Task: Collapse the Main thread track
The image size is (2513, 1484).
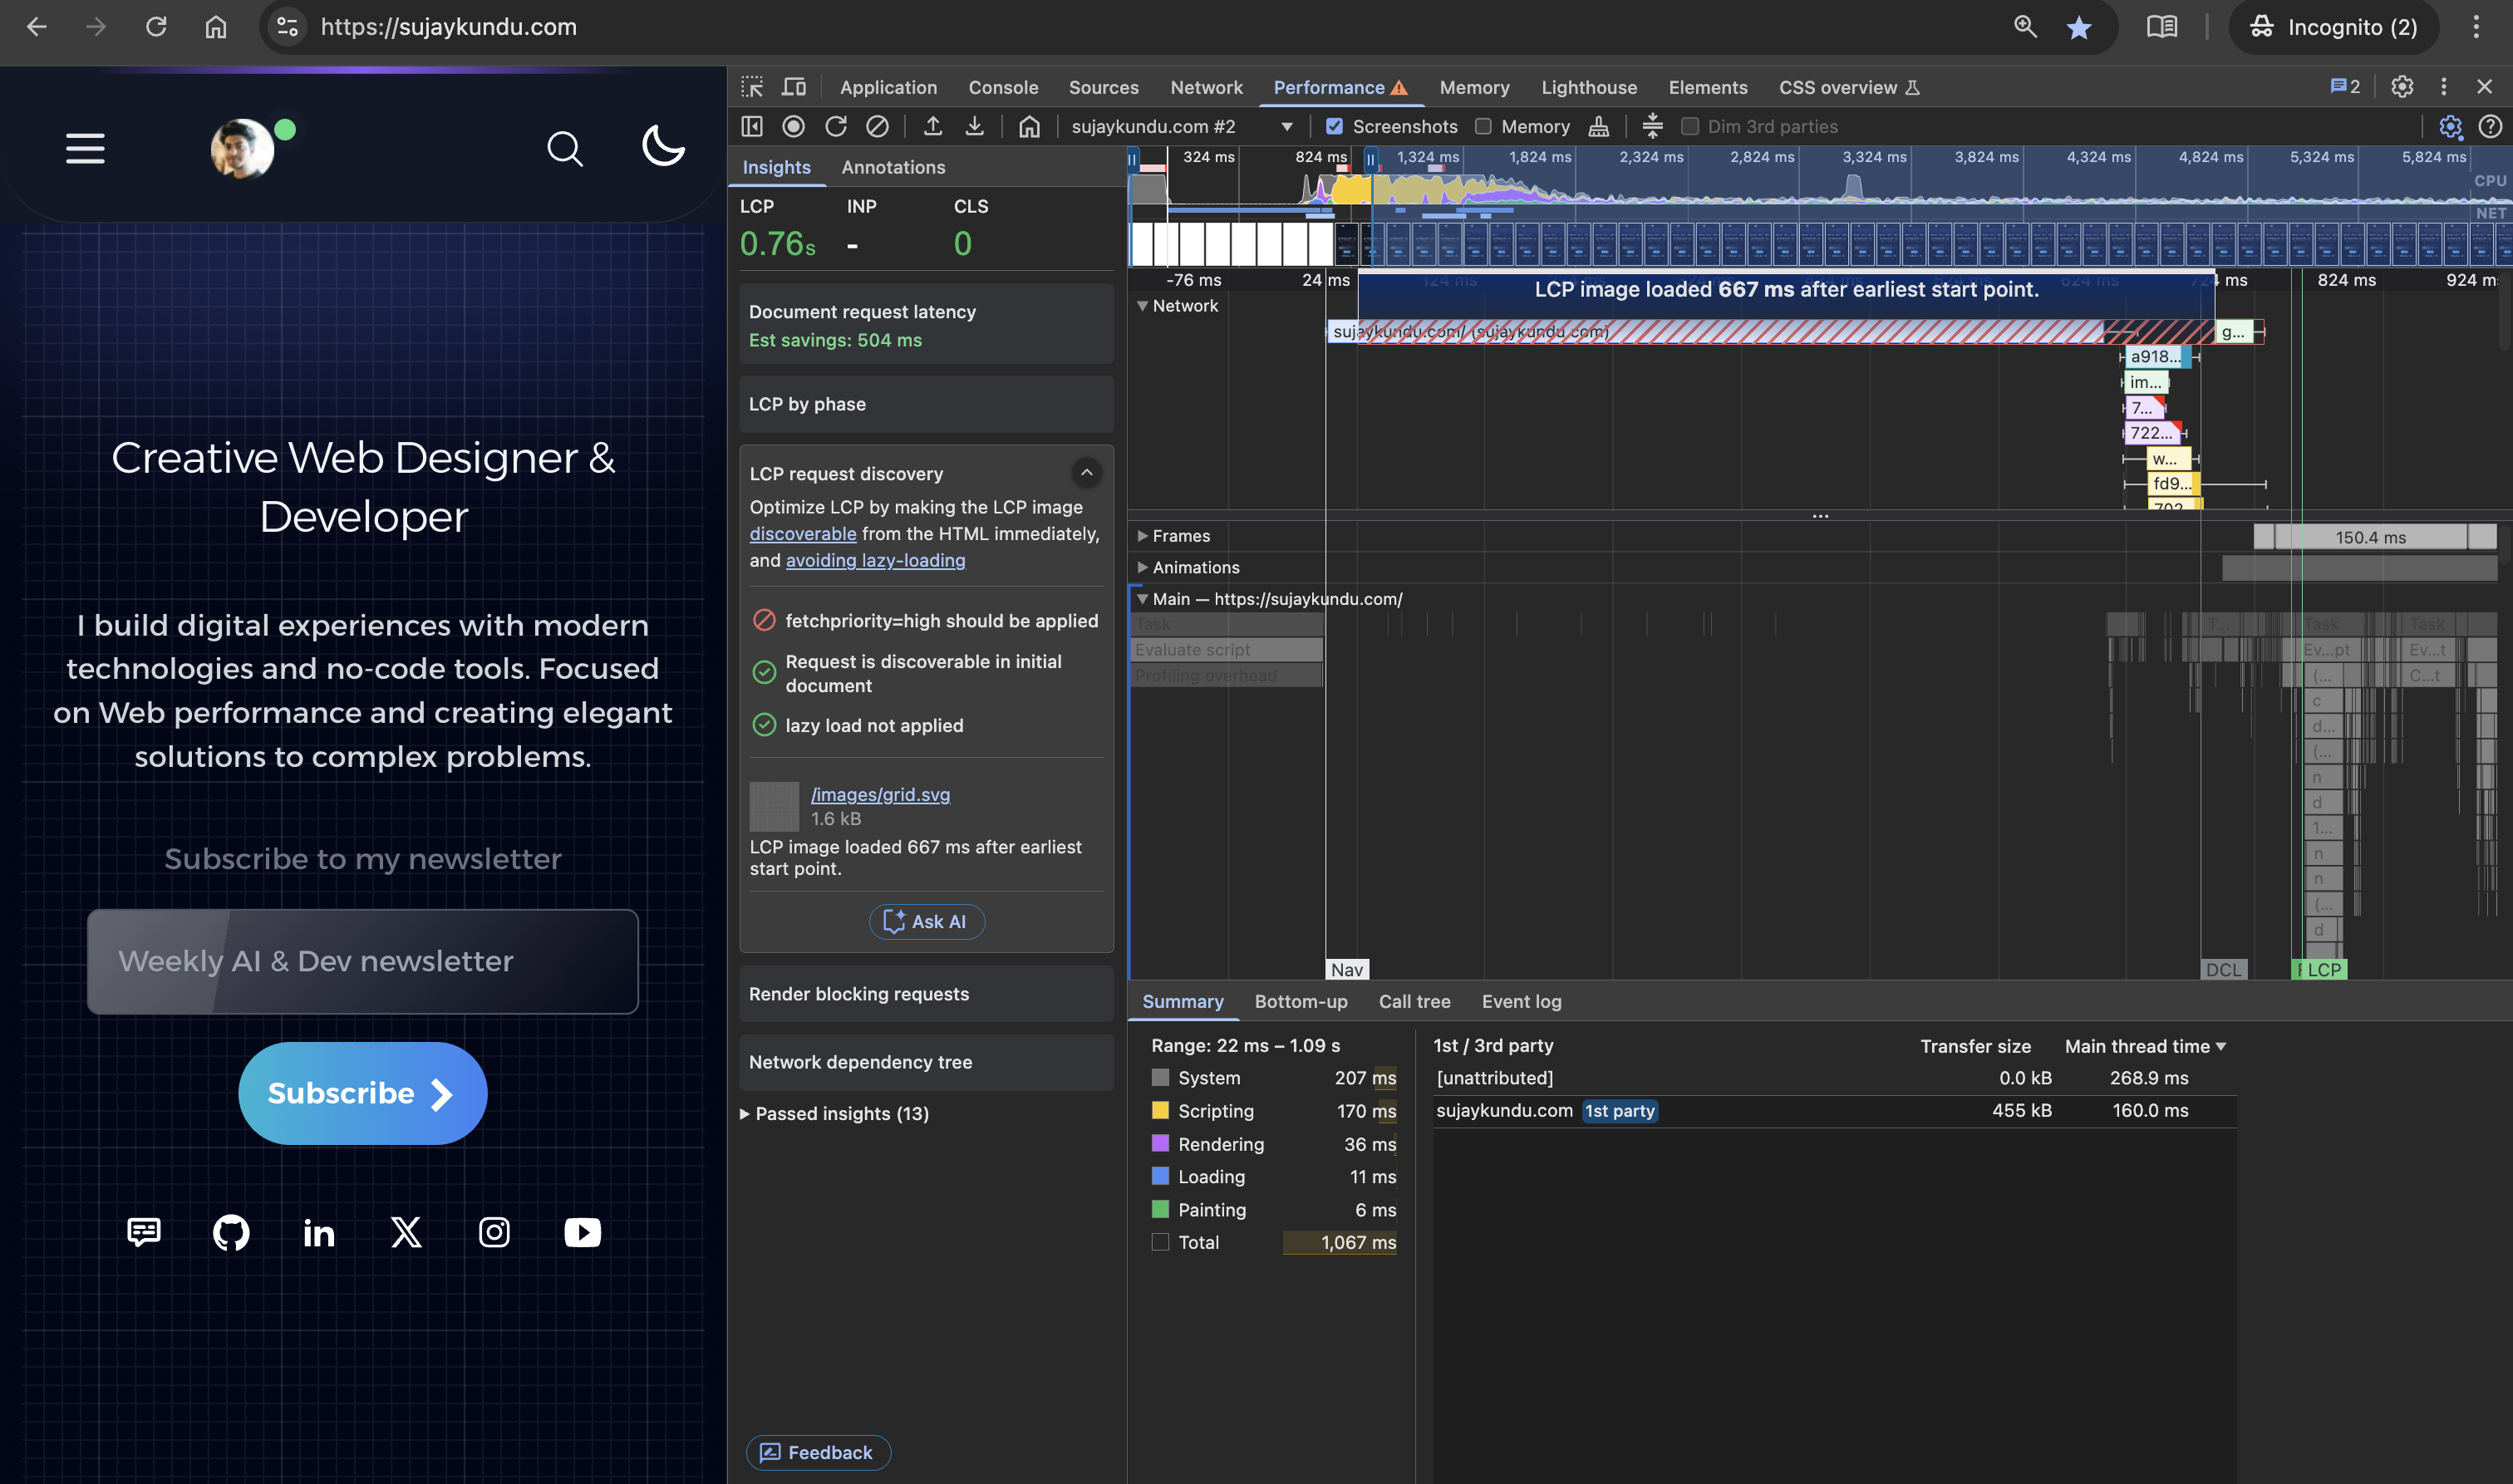Action: pos(1142,599)
